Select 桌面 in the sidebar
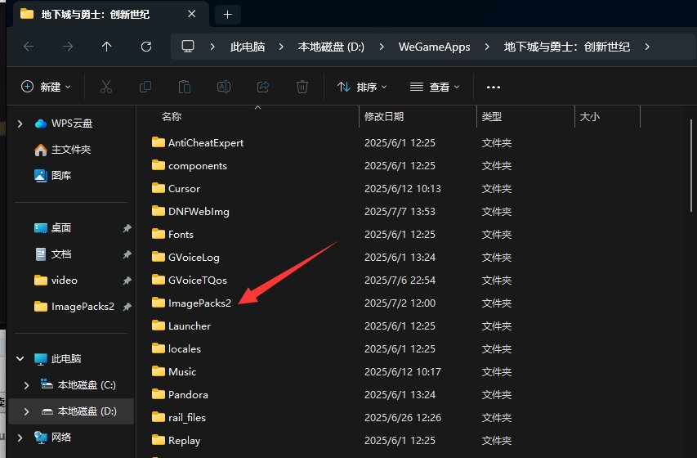The width and height of the screenshot is (697, 458). pyautogui.click(x=61, y=228)
